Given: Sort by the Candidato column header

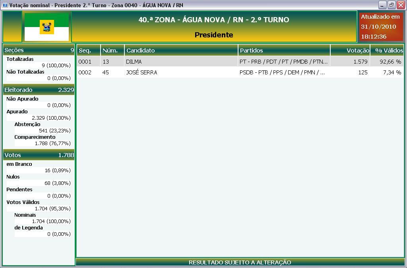Looking at the screenshot, I should (x=181, y=50).
